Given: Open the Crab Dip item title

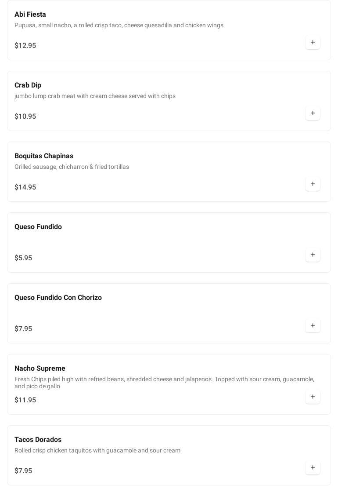Looking at the screenshot, I should coord(28,85).
